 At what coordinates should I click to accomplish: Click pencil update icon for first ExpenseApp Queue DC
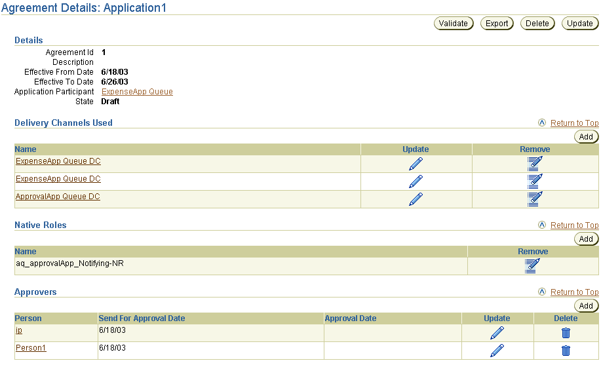(x=416, y=164)
